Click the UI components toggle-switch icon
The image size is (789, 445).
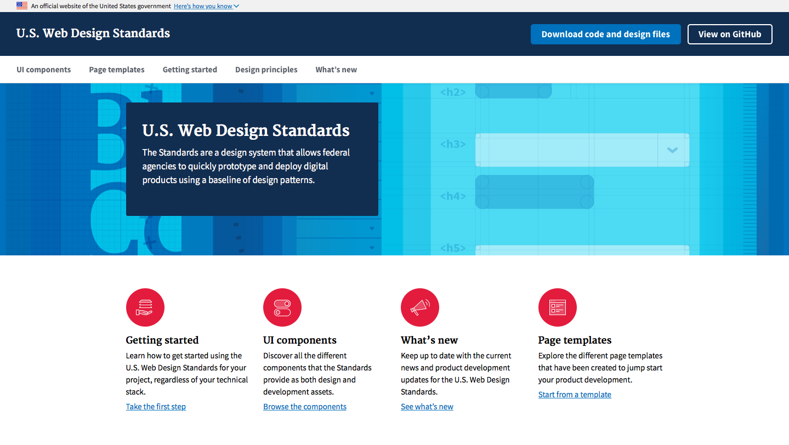point(282,307)
